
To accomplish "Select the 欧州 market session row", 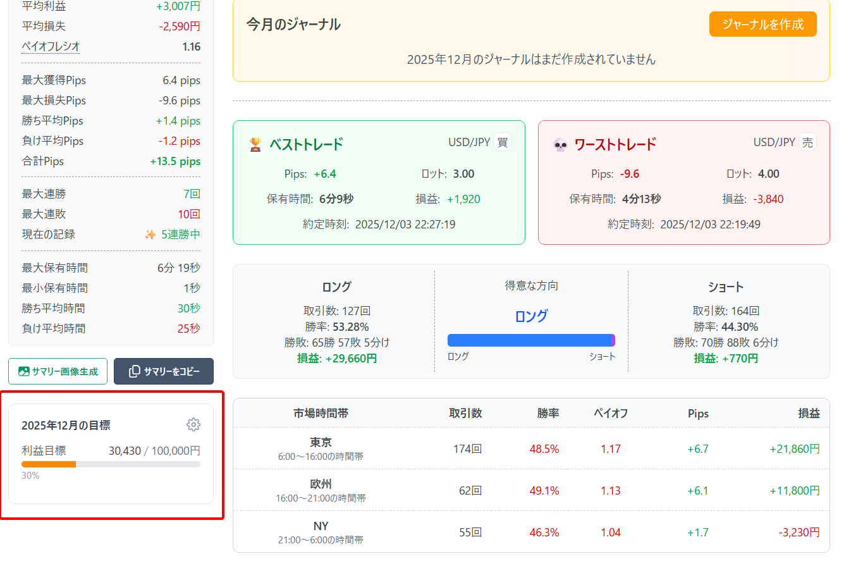I will [321, 490].
